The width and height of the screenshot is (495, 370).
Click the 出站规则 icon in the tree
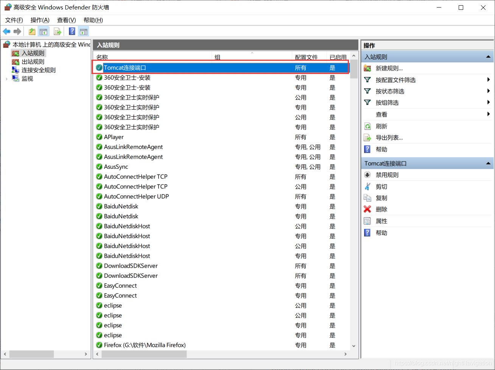[x=16, y=62]
